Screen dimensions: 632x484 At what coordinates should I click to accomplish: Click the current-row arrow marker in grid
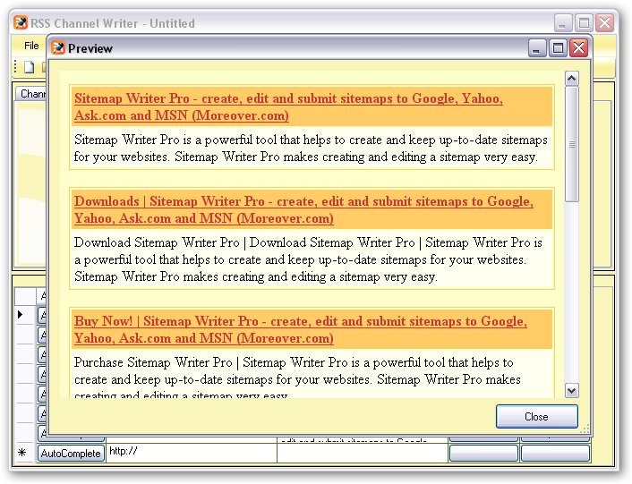point(21,314)
